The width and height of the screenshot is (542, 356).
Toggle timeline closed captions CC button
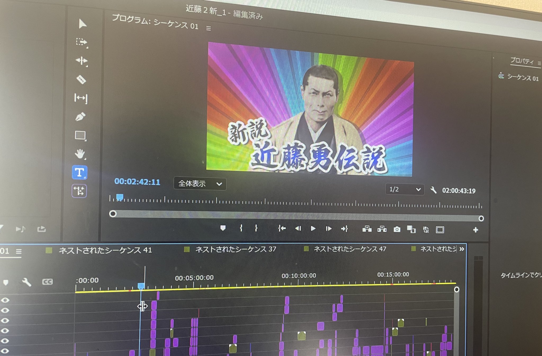coord(47,282)
